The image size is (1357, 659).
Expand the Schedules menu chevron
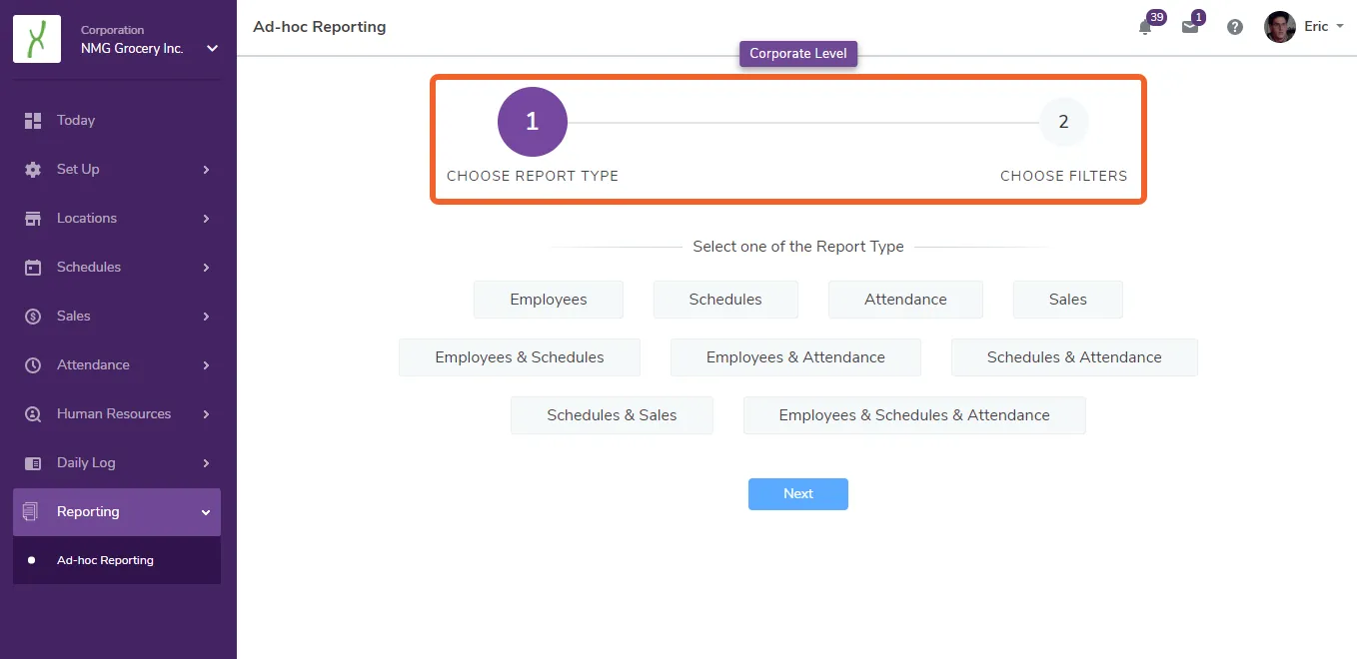pyautogui.click(x=206, y=268)
